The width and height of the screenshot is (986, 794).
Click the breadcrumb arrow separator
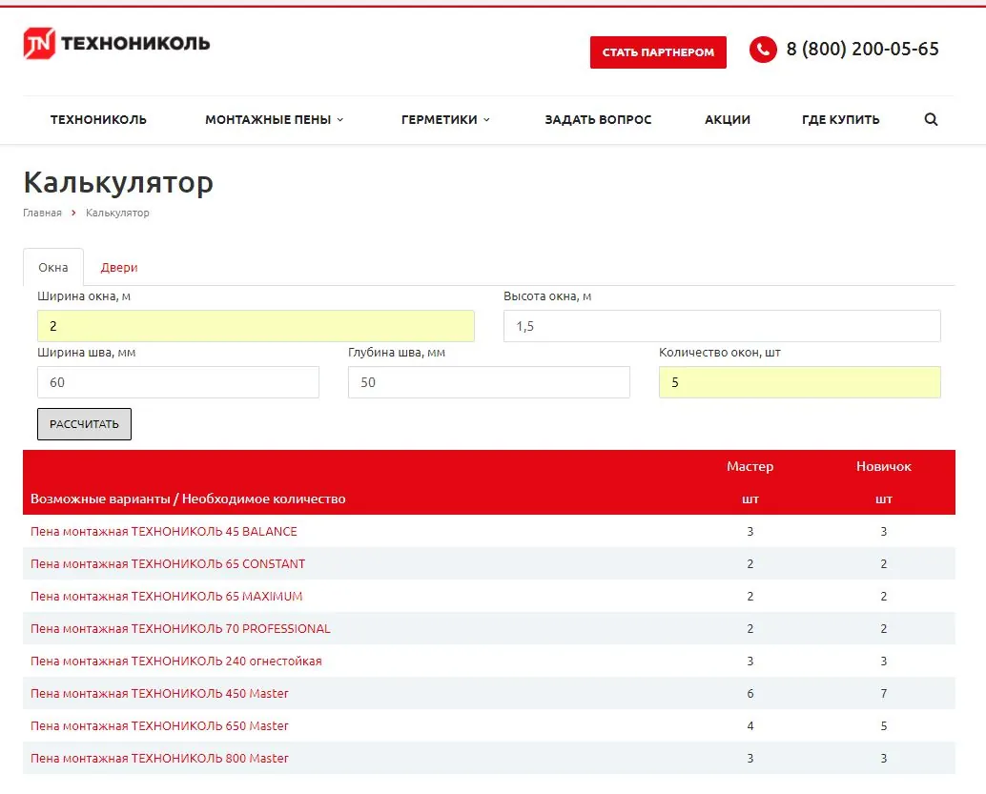pyautogui.click(x=73, y=214)
